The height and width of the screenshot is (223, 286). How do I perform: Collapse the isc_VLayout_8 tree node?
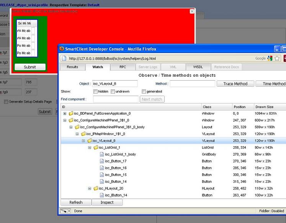(x=83, y=141)
